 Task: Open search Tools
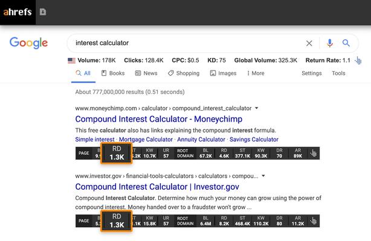point(338,74)
